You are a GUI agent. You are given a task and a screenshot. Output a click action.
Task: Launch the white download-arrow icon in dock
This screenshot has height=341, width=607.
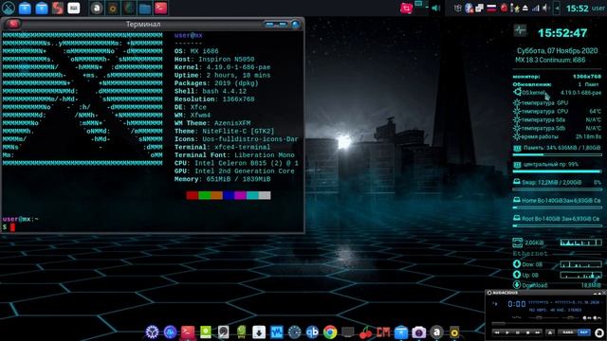point(259,332)
